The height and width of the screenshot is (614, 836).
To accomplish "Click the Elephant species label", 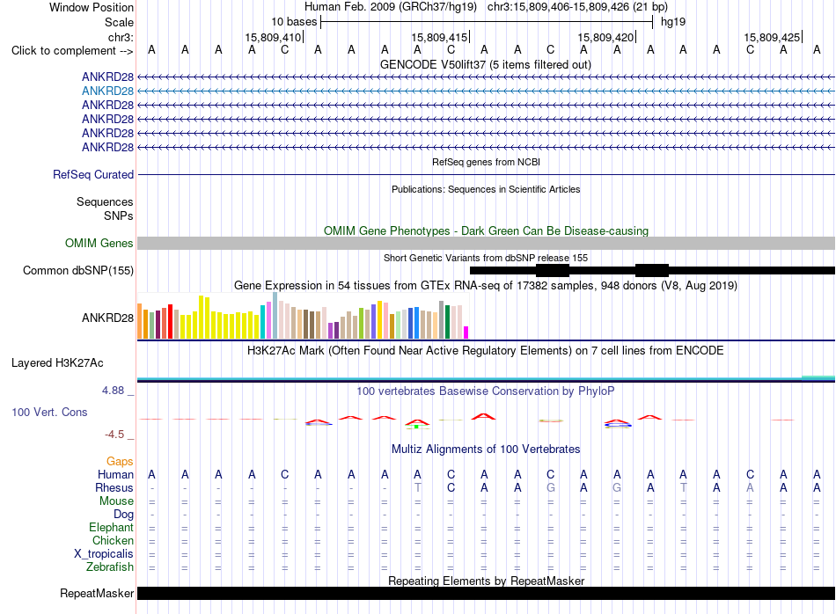I will click(x=111, y=528).
